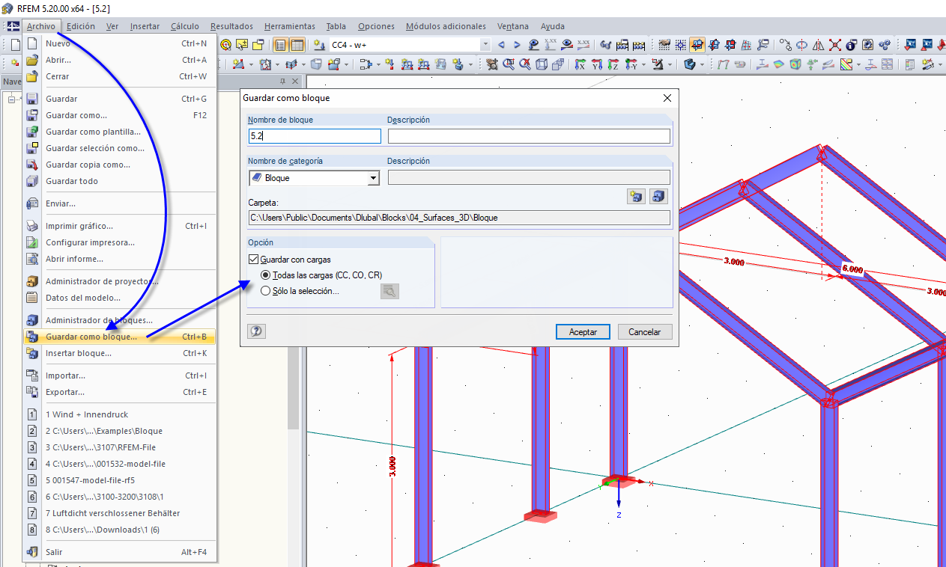
Task: Select Sólo la selección... radio option
Action: (265, 291)
